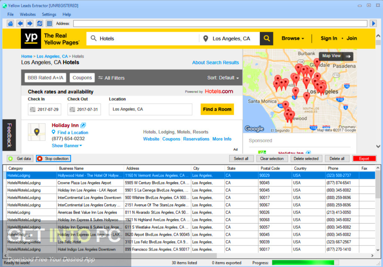Click in the Address input field

coord(220,24)
